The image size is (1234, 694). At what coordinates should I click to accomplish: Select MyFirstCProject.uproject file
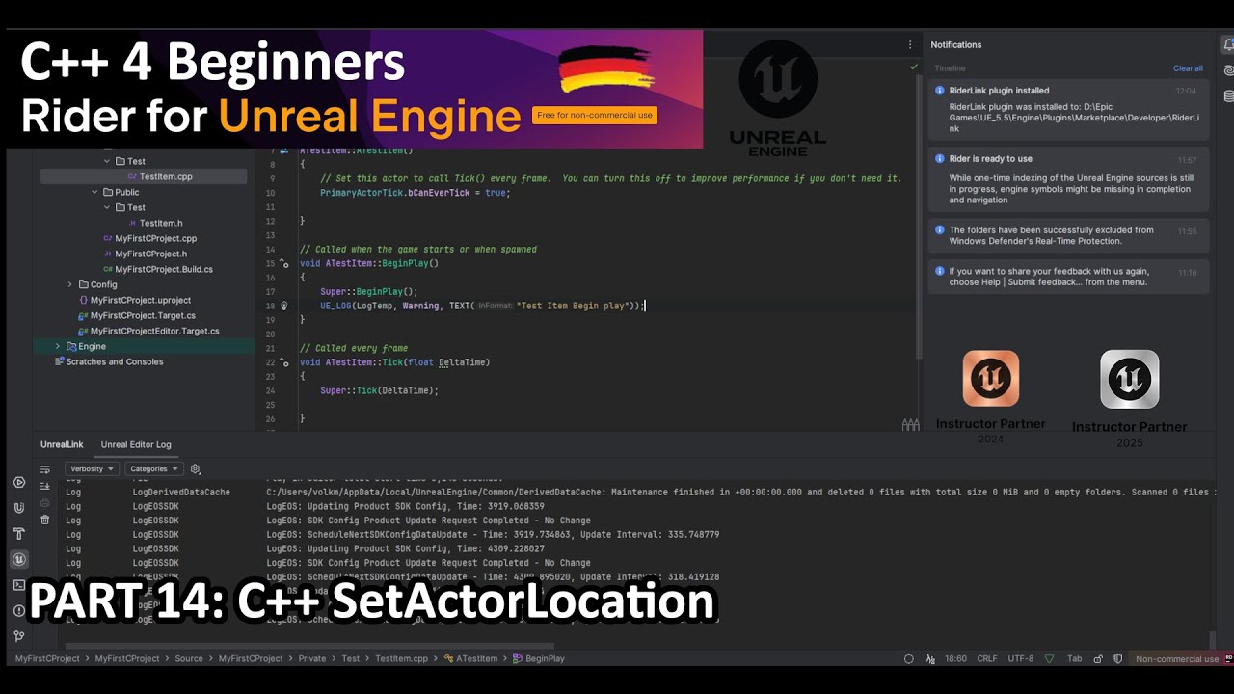[x=141, y=300]
